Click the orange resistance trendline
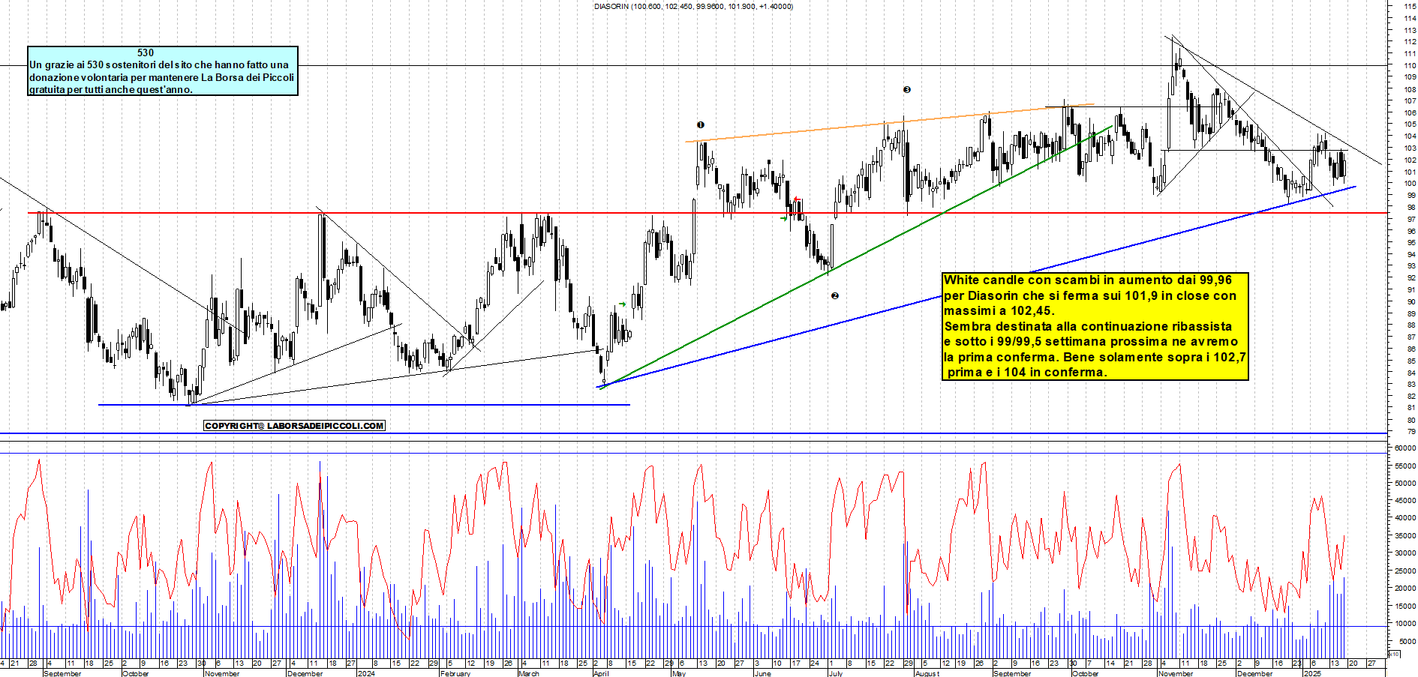This screenshot has width=1418, height=677. [x=890, y=123]
